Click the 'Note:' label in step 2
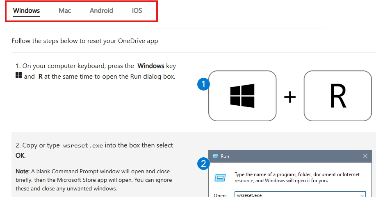Viewport: 392px width, 197px height. pyautogui.click(x=23, y=171)
